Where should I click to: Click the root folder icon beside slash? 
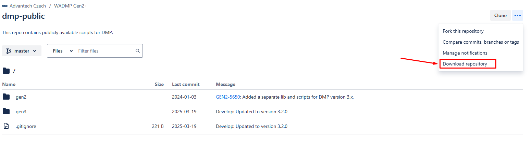6,71
